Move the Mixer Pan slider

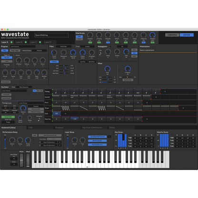(x=128, y=77)
